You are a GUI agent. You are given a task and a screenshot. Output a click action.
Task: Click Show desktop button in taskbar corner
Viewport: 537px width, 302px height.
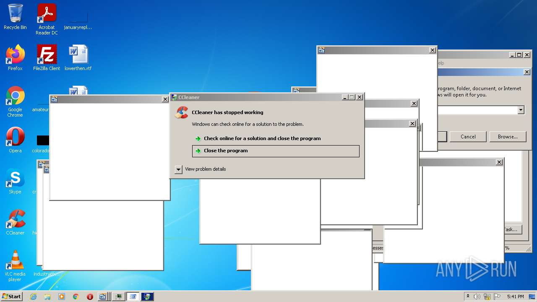coord(532,297)
